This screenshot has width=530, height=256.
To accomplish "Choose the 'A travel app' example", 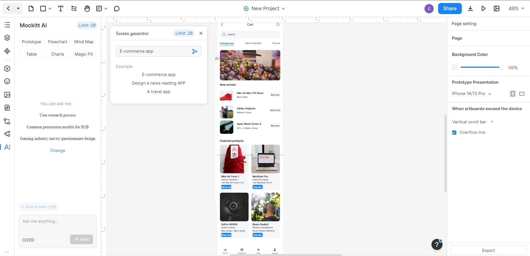I will point(159,92).
